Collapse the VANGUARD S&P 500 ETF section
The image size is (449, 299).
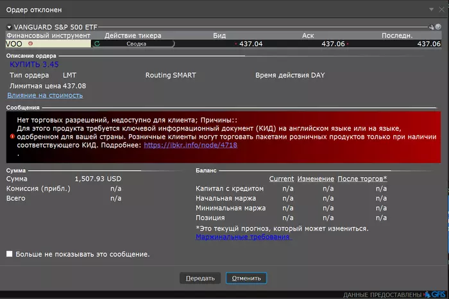9,27
